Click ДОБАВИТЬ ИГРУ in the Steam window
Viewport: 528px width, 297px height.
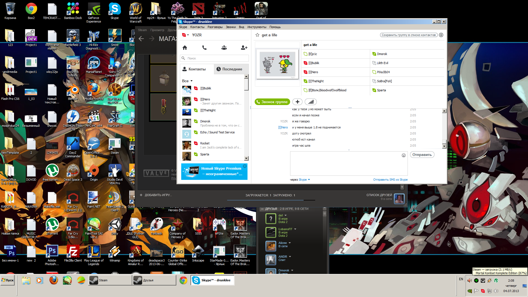point(156,195)
